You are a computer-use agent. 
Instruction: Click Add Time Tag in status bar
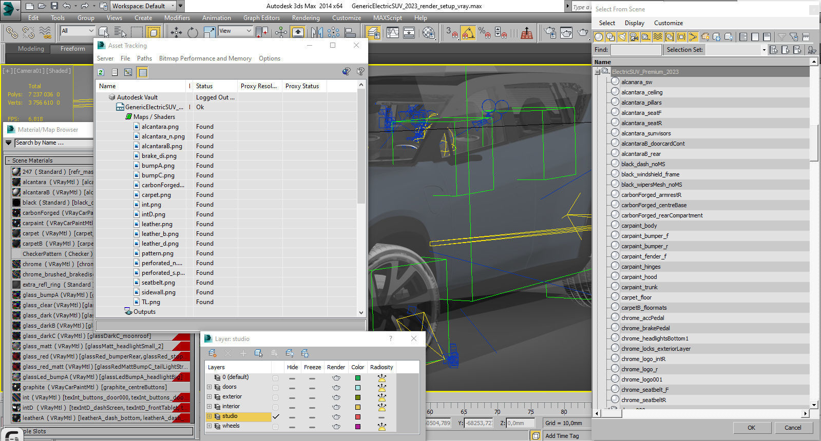[562, 436]
